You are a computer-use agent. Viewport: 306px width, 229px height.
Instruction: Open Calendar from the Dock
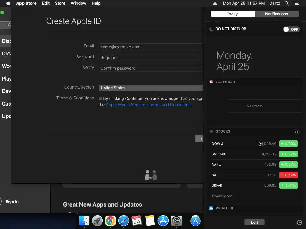(x=137, y=221)
